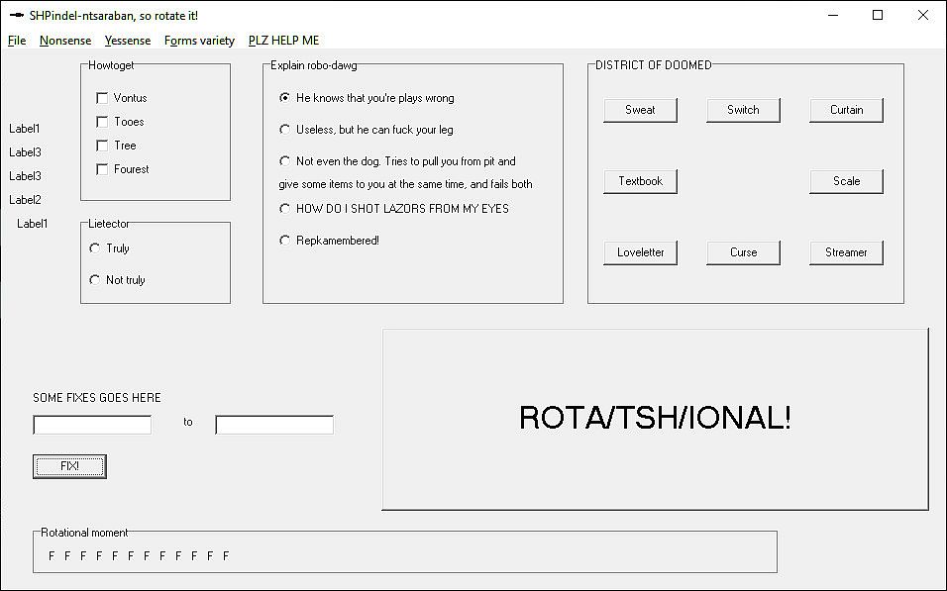This screenshot has width=947, height=591.
Task: Open the Forms variety menu
Action: [199, 41]
